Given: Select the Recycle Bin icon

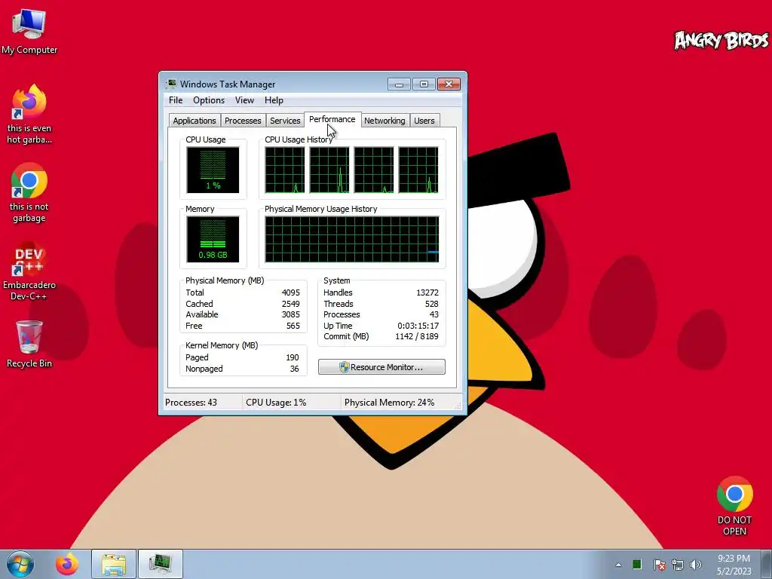Looking at the screenshot, I should [x=29, y=344].
